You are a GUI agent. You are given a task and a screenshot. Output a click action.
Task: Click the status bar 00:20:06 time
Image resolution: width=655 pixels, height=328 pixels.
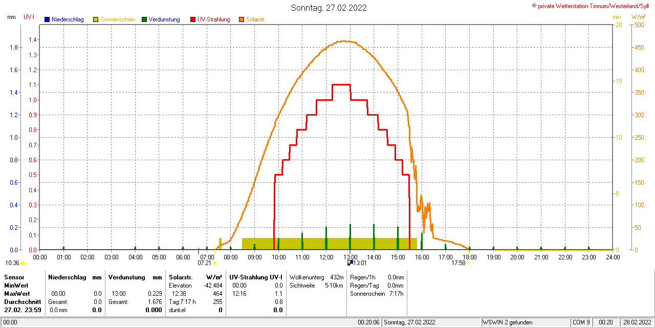tap(368, 322)
